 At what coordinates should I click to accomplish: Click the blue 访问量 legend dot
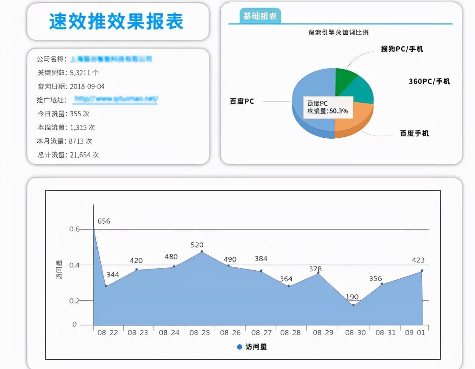tap(239, 347)
